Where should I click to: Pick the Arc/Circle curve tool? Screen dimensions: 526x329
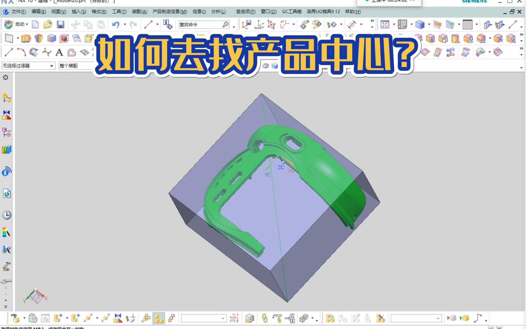(x=21, y=52)
